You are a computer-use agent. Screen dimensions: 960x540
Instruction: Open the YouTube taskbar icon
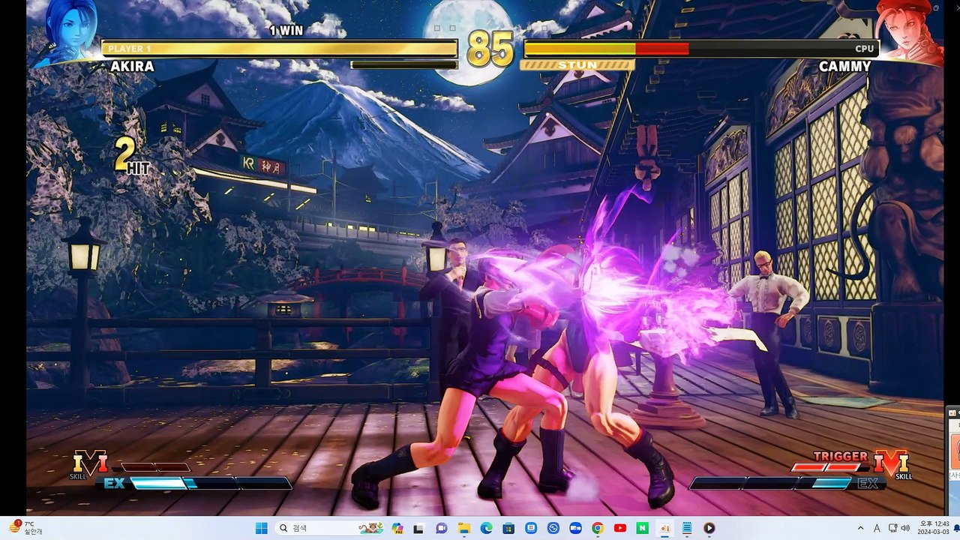[x=620, y=528]
